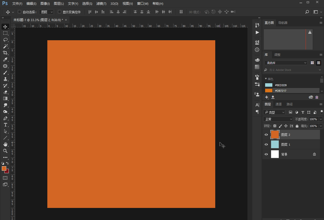Click the #9ED3D9 color swatch in library
The image size is (324, 220).
(269, 85)
